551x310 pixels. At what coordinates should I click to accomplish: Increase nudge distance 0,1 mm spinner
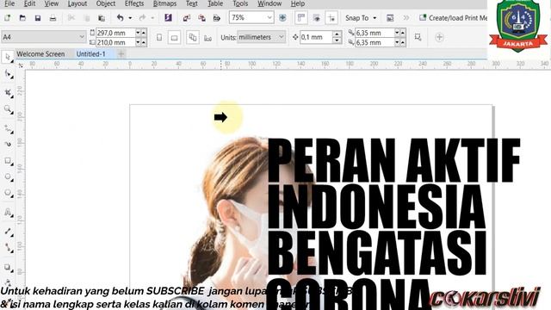(x=337, y=34)
